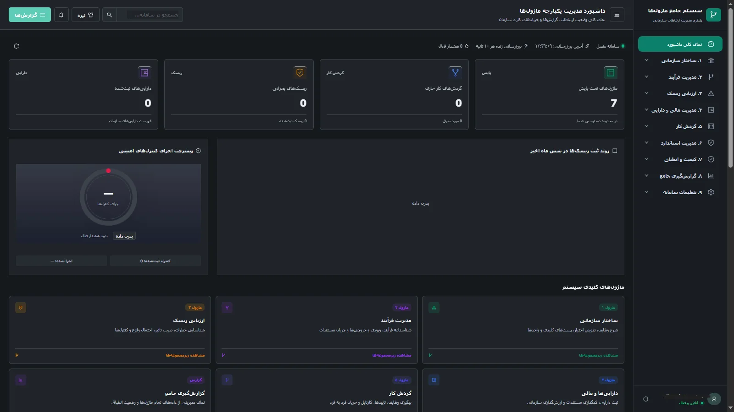
Task: Expand ۵. گردش کار chevron in sidebar
Action: click(646, 126)
